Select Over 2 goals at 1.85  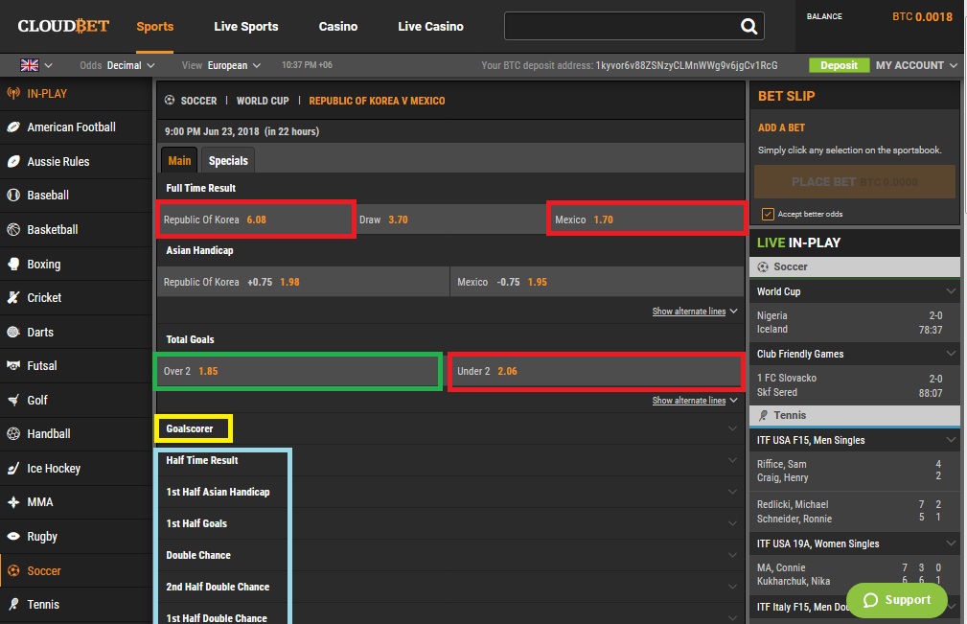click(298, 371)
